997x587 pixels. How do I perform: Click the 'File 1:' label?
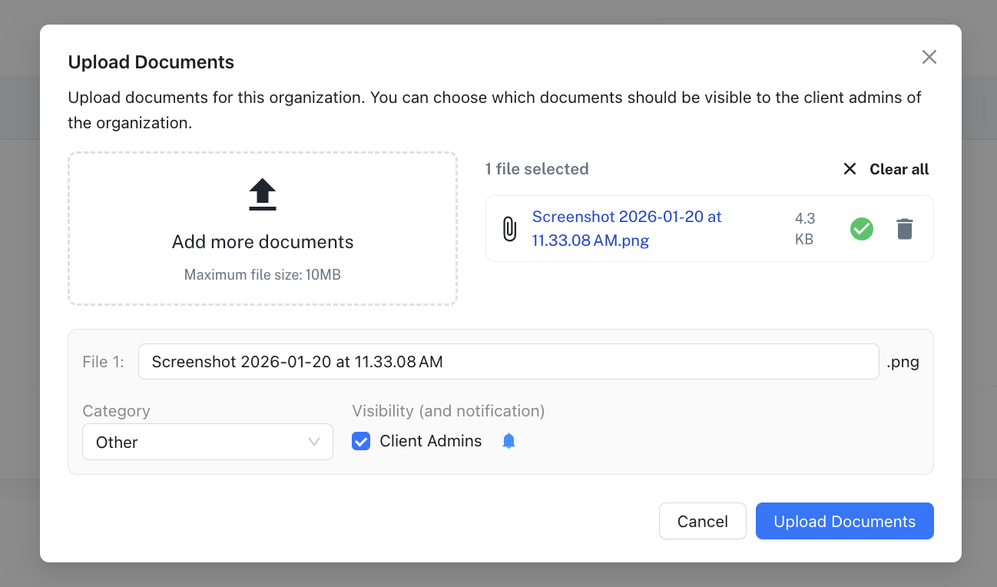(x=103, y=362)
